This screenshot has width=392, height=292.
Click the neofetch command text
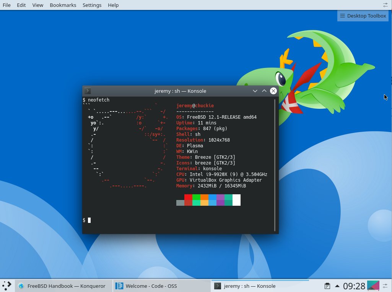pyautogui.click(x=99, y=100)
